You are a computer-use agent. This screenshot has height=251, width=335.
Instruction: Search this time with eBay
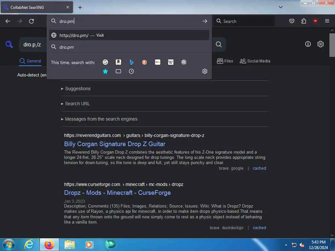158,62
